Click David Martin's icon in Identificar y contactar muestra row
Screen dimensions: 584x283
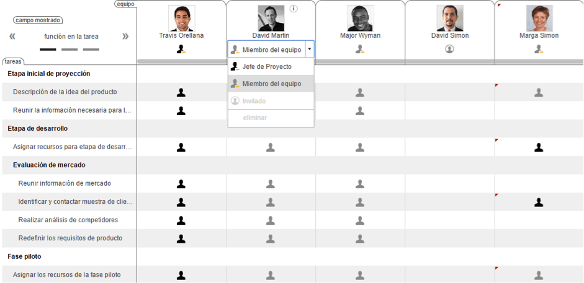[271, 202]
